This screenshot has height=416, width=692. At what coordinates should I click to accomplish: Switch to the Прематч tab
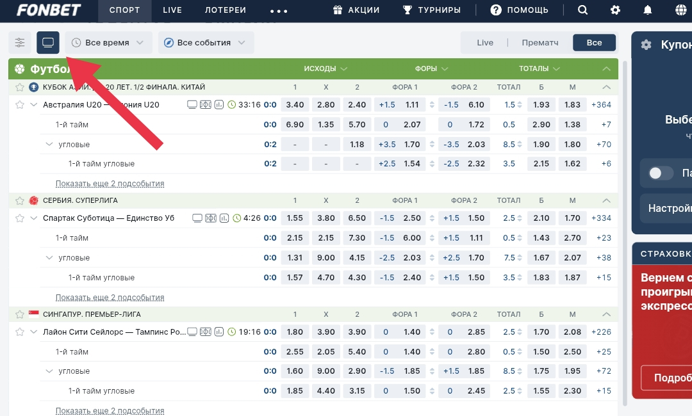[x=540, y=43]
